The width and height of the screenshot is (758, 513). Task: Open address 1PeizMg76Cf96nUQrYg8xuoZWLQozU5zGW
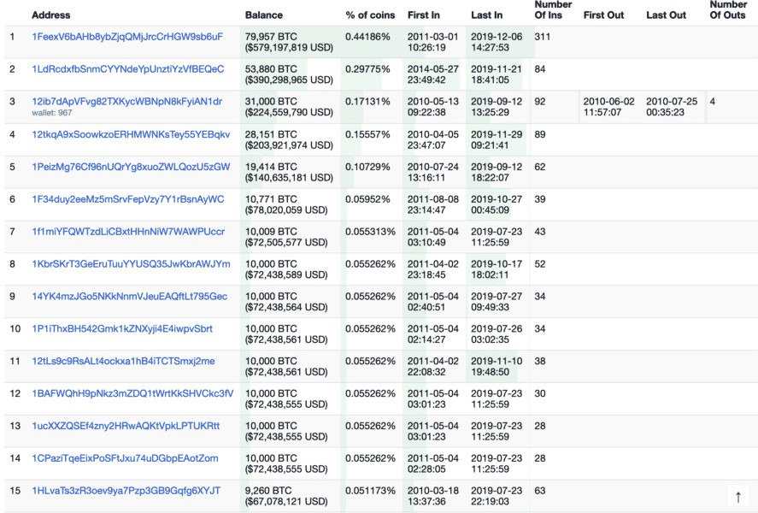[x=131, y=167]
